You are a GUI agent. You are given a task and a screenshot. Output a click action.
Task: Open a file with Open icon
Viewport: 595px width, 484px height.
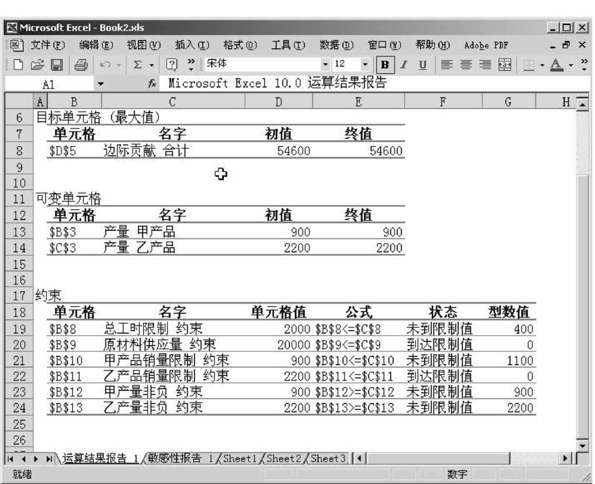37,65
